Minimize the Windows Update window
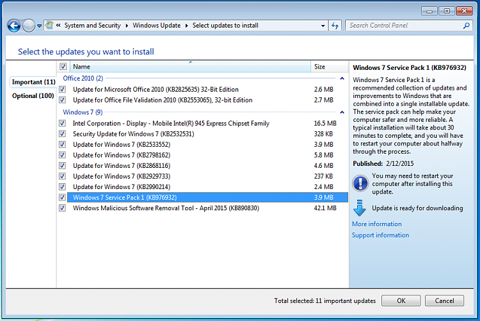480x321 pixels. pos(429,11)
